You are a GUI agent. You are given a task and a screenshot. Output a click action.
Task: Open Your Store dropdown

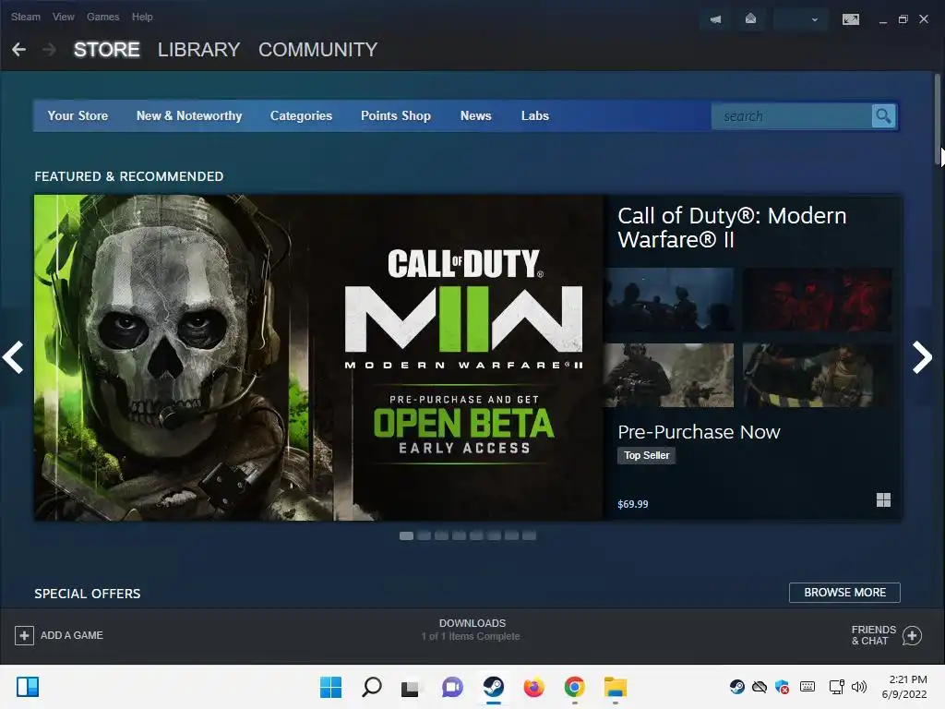pyautogui.click(x=78, y=115)
